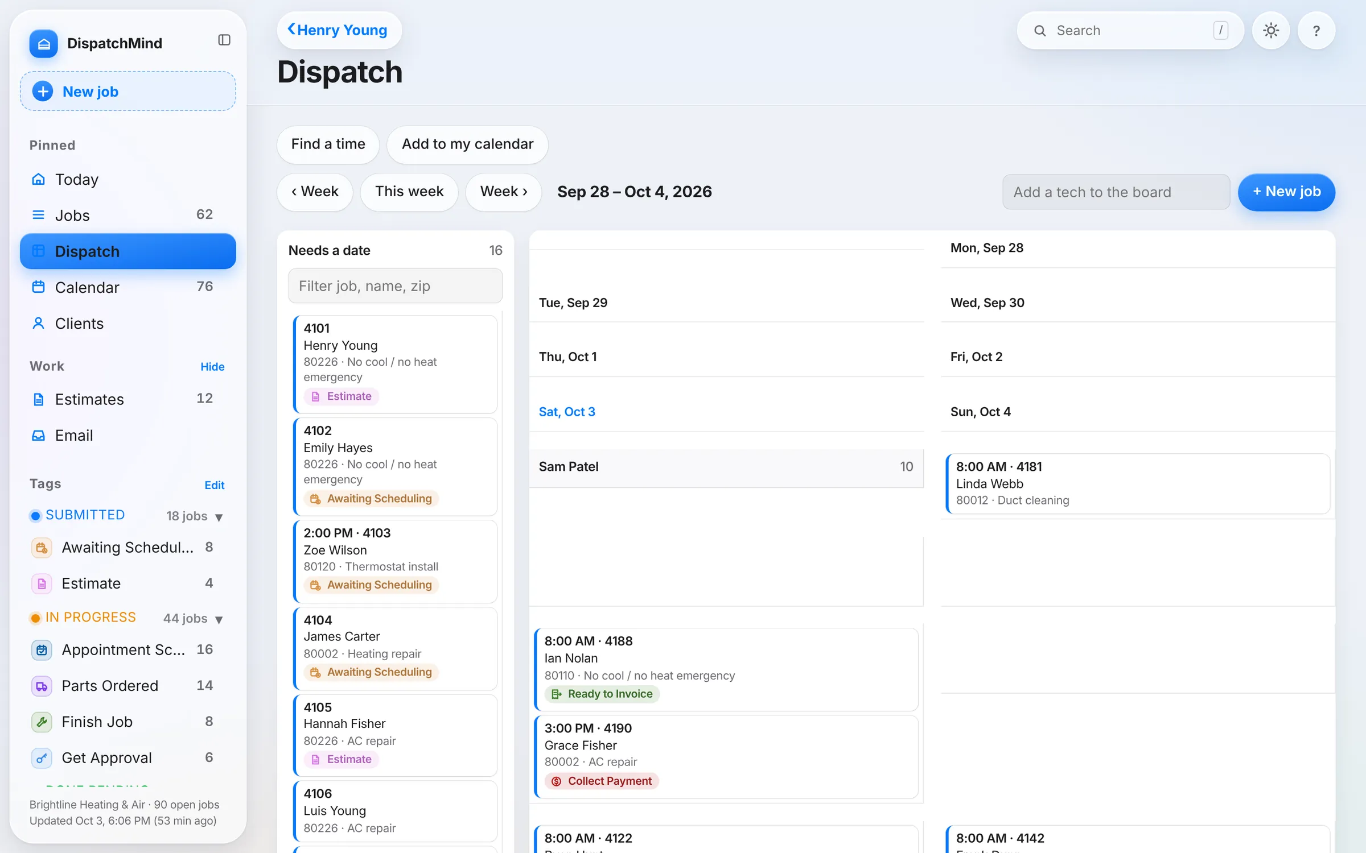
Task: Click the Awaiting Scheduling tag icon
Action: (42, 548)
